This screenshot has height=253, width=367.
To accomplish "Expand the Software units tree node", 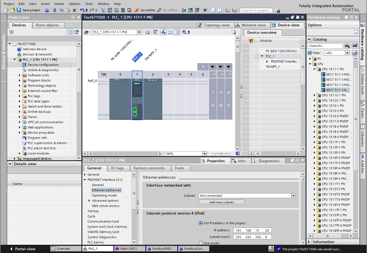I will point(20,75).
